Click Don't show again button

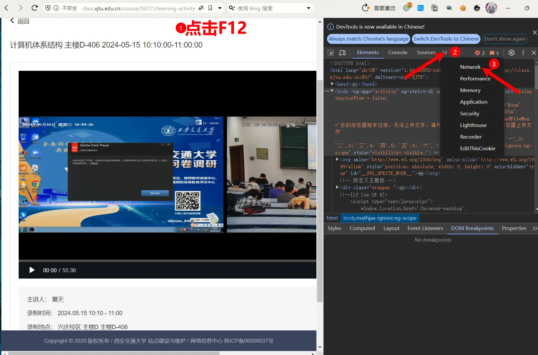(x=505, y=39)
